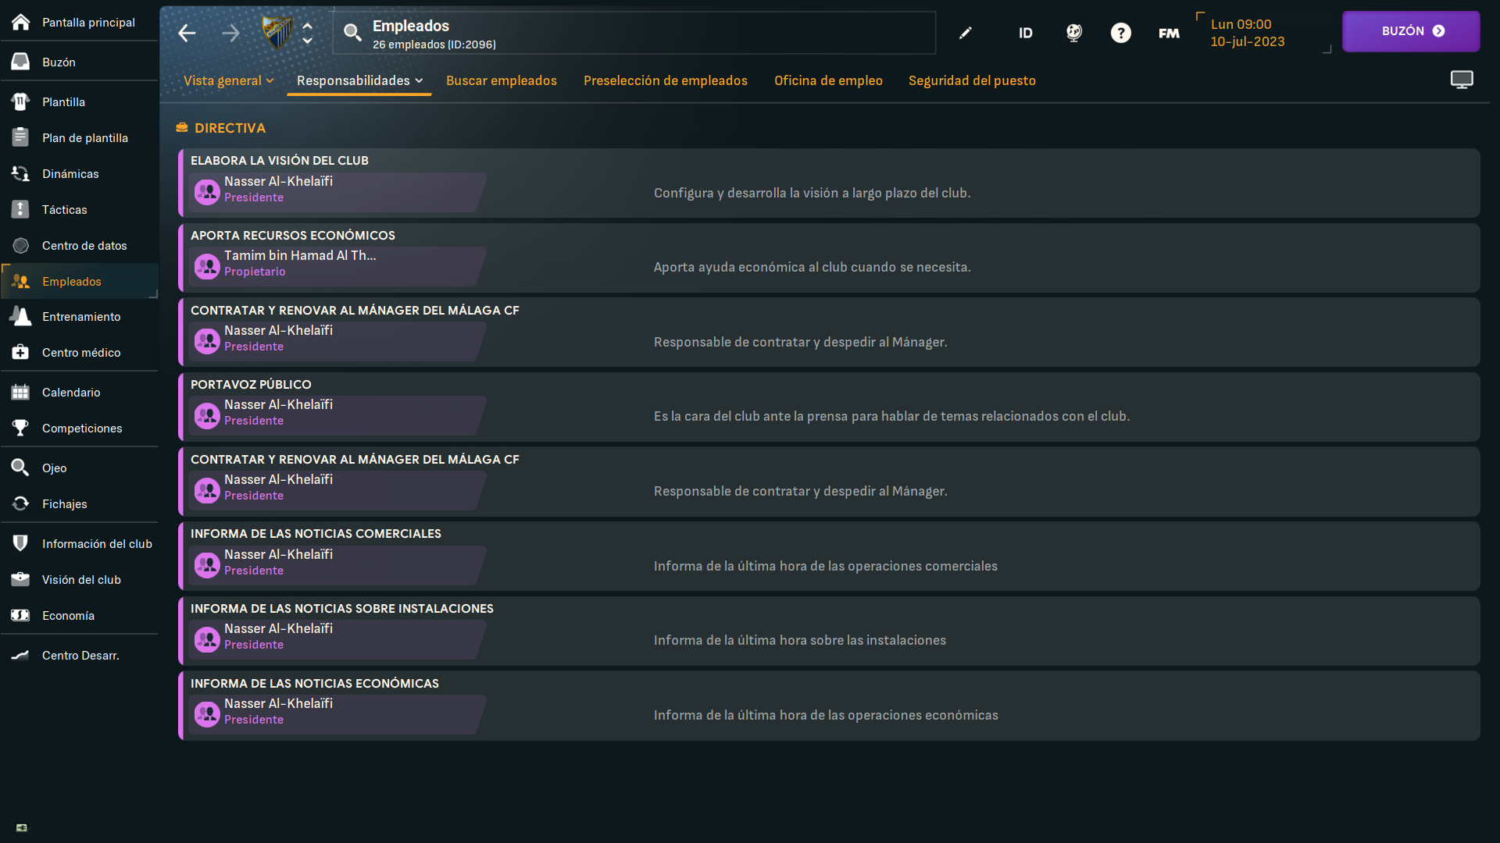Screen dimensions: 1500x843
Task: Switch to previous club with up chevron
Action: [308, 26]
